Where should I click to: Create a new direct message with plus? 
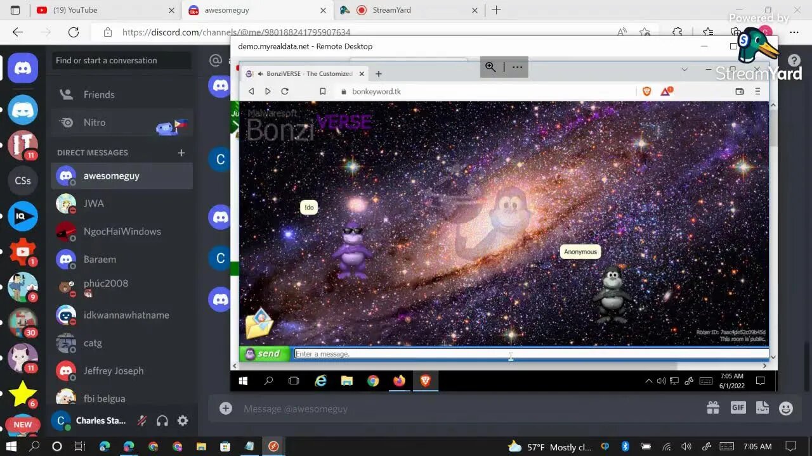[181, 153]
